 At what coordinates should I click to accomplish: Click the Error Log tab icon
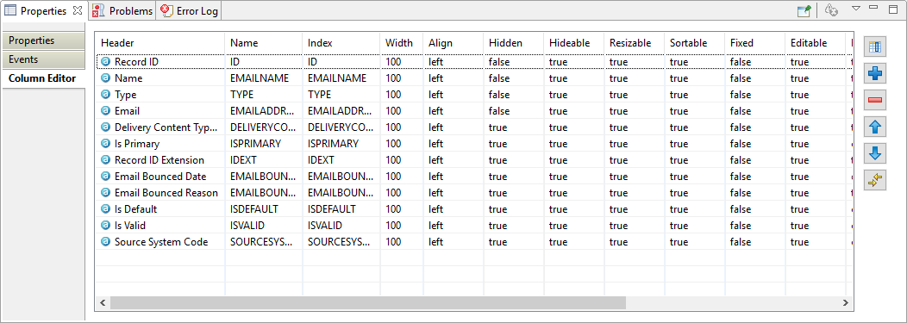[x=167, y=11]
